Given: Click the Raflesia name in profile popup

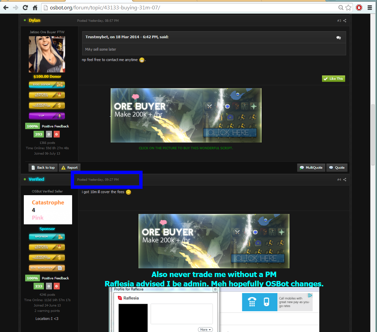Looking at the screenshot, I should pos(131,298).
